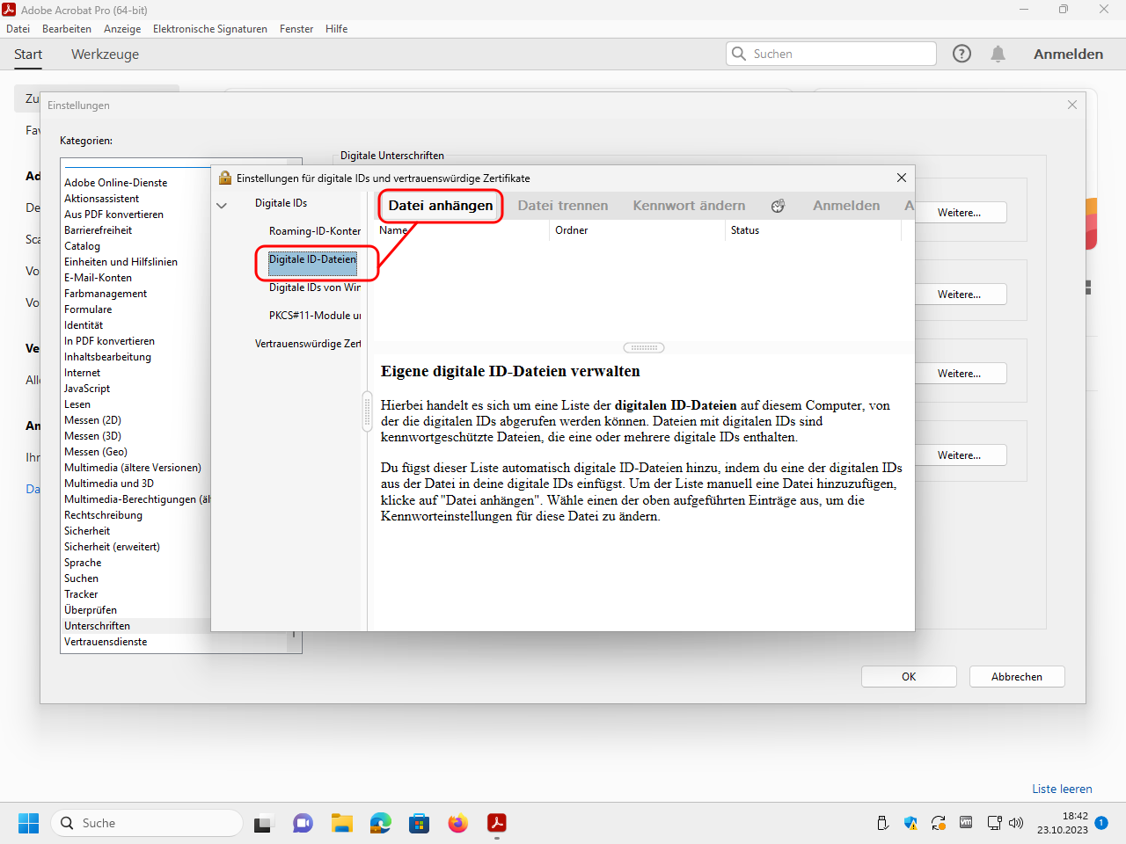The width and height of the screenshot is (1126, 844).
Task: Open the Bearbeiten menu
Action: (x=67, y=29)
